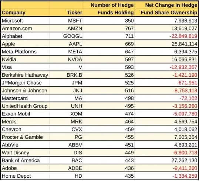
Task: Click the XOM ticker cell
Action: 76,114
